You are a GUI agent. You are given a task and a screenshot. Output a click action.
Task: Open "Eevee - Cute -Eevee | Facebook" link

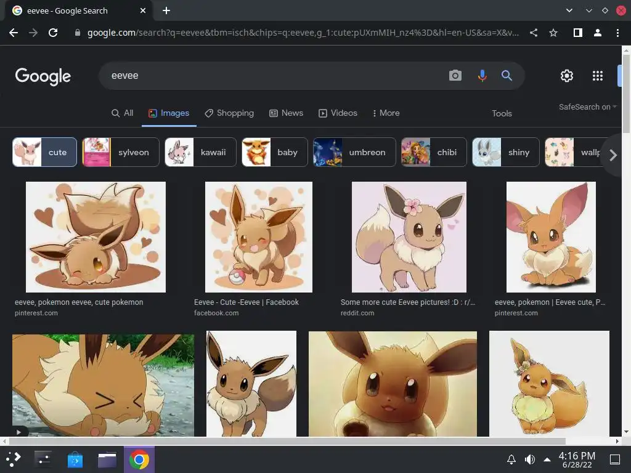point(246,302)
